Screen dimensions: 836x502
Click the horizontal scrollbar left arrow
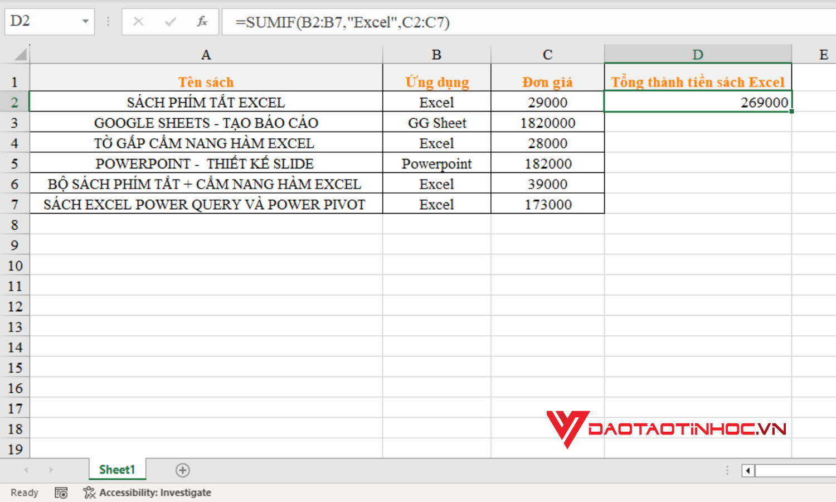point(748,471)
